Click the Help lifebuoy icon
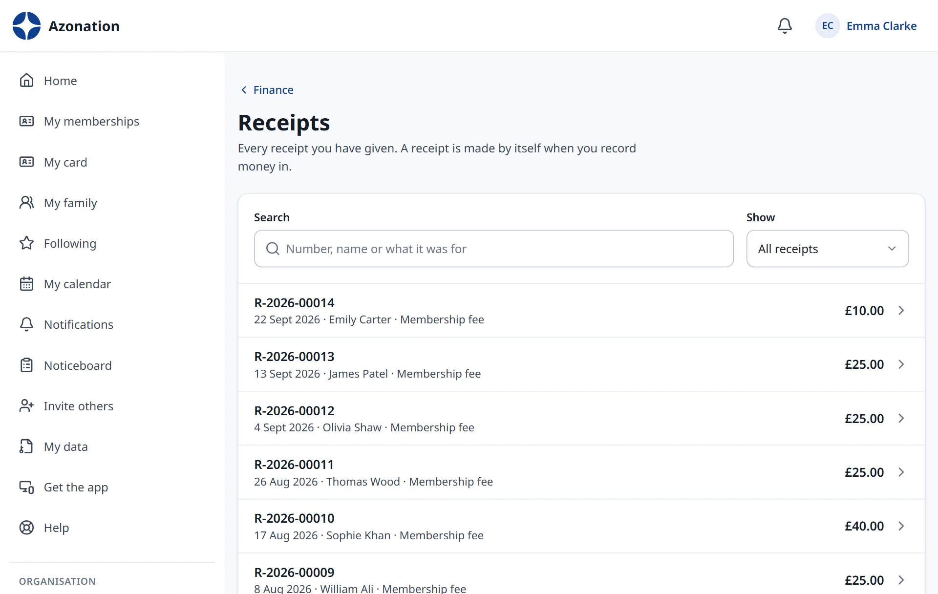 pyautogui.click(x=26, y=528)
